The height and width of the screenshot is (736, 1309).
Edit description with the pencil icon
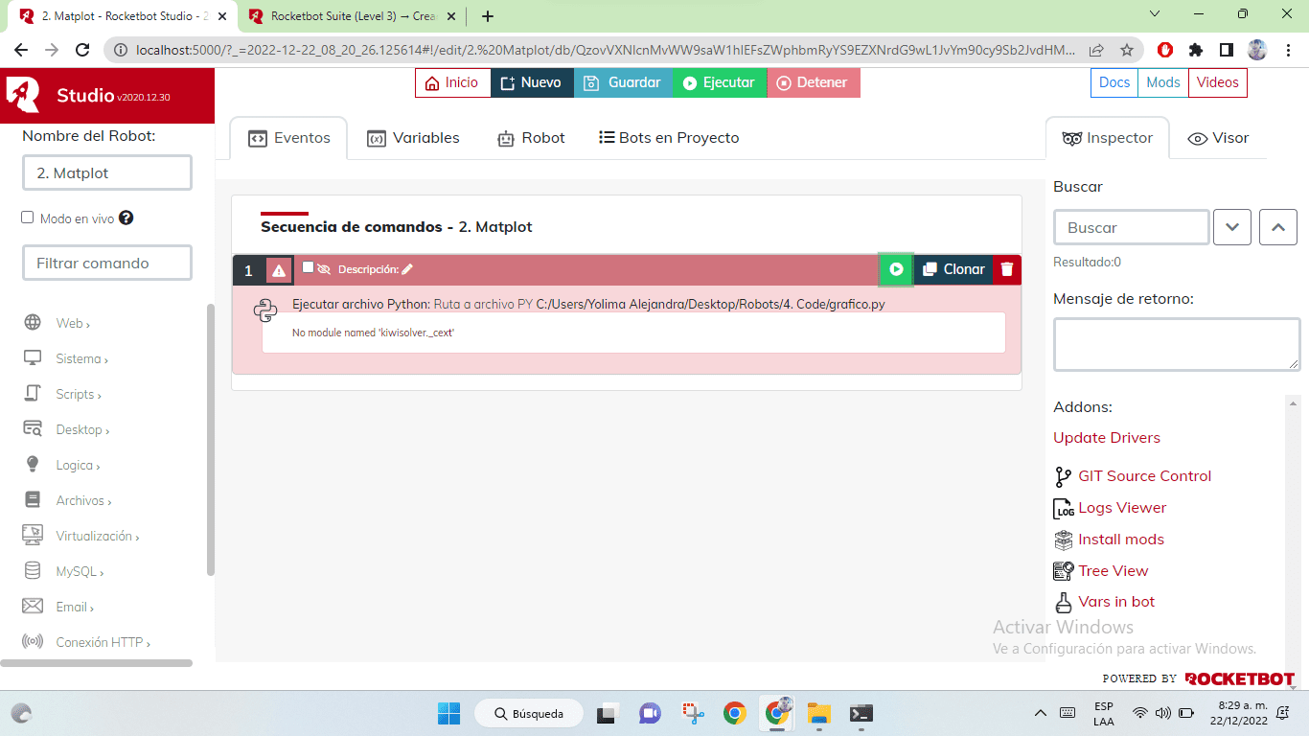pyautogui.click(x=407, y=269)
